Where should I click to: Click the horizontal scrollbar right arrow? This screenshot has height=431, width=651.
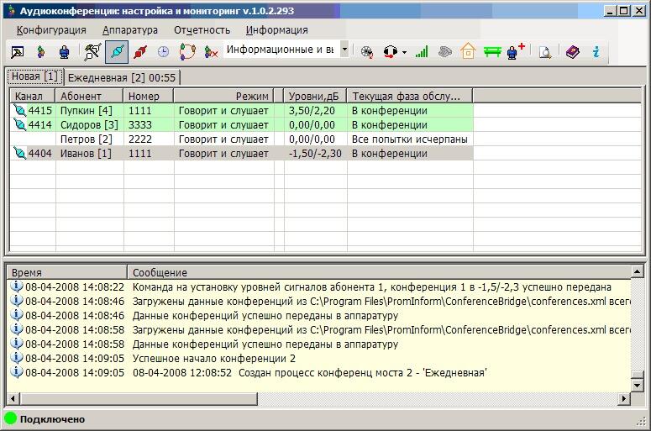[623, 398]
